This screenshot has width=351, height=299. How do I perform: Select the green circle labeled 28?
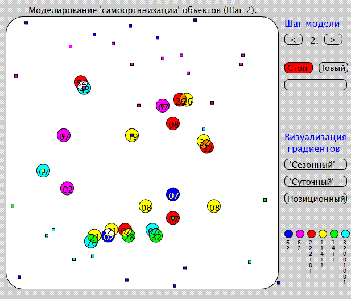[130, 236]
